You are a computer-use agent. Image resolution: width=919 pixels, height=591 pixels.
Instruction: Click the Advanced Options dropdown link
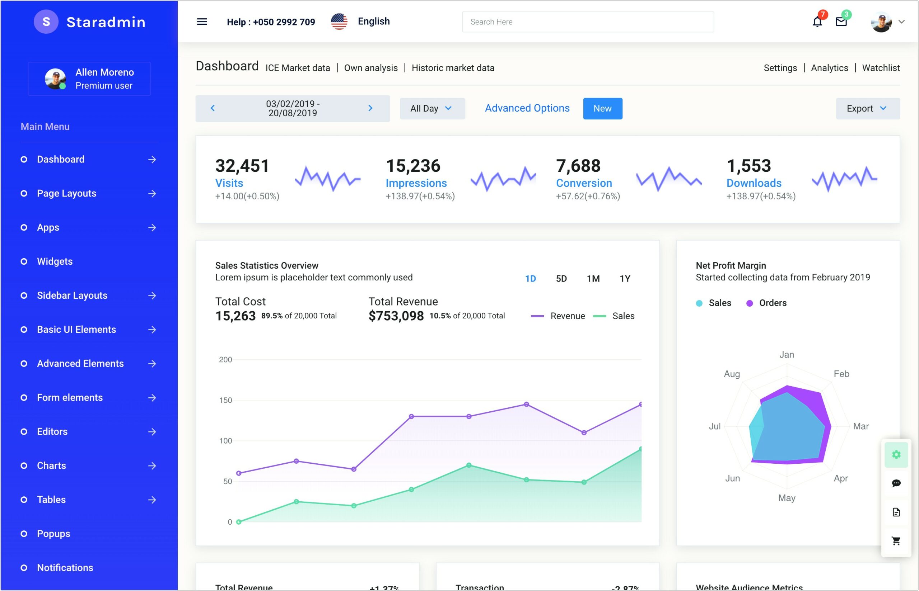[527, 108]
